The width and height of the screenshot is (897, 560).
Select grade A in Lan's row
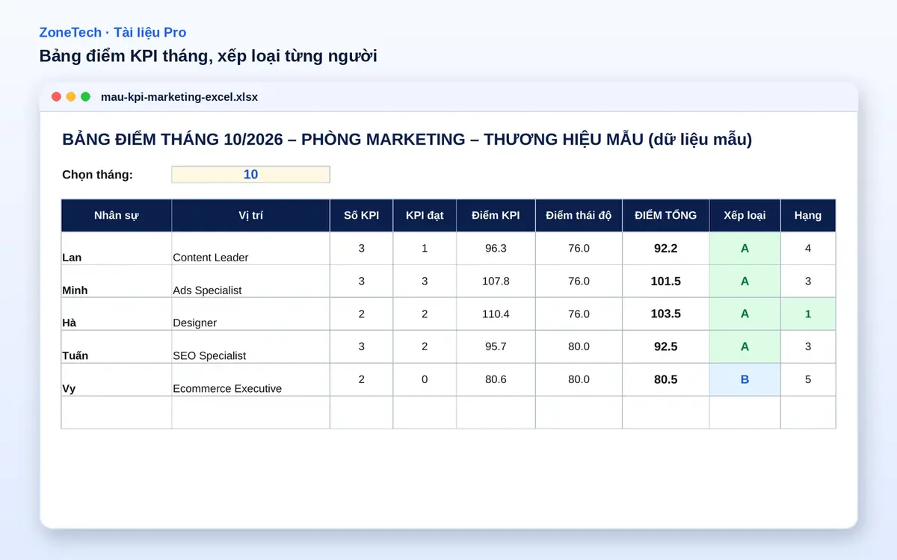point(745,249)
